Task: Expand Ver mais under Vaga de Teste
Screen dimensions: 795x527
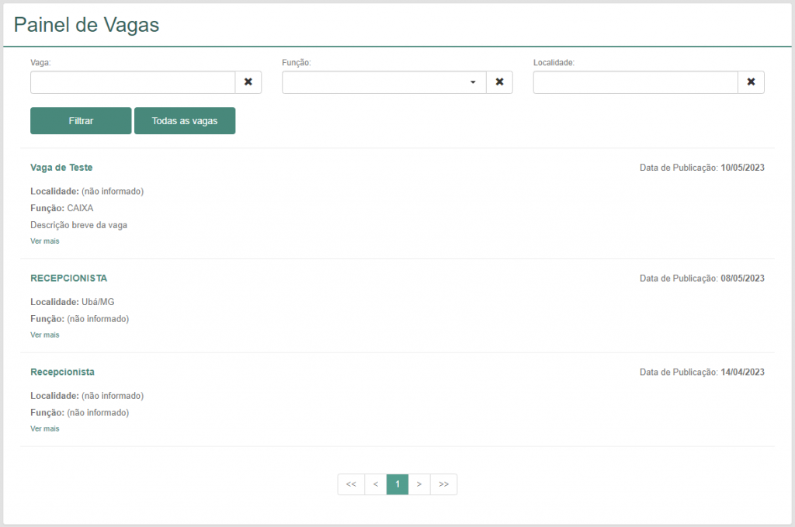Action: coord(44,241)
